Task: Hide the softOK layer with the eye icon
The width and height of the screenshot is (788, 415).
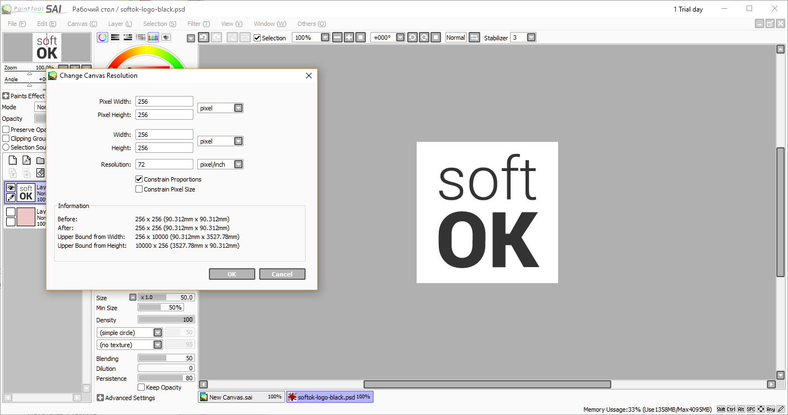Action: 10,188
